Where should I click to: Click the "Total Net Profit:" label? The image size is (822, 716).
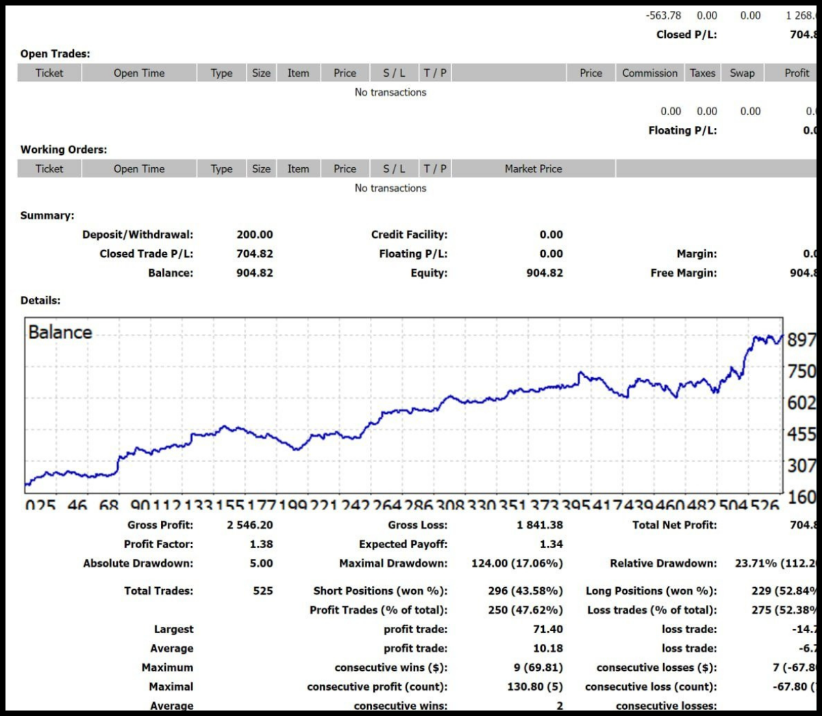click(x=675, y=525)
